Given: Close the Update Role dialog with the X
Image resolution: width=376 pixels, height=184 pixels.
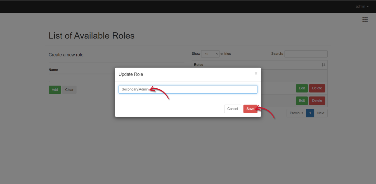Looking at the screenshot, I should (256, 73).
